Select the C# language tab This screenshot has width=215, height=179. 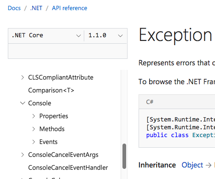pyautogui.click(x=150, y=102)
